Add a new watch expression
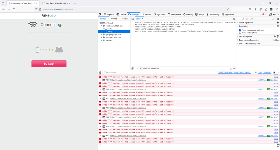Image resolution: width=280 pixels, height=150 pixels. 277,23
